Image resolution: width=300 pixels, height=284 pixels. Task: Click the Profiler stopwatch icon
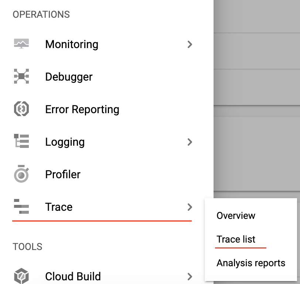click(21, 174)
